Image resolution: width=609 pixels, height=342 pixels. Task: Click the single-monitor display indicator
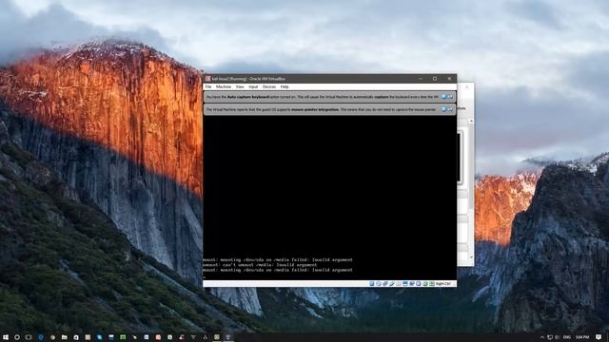click(x=405, y=284)
